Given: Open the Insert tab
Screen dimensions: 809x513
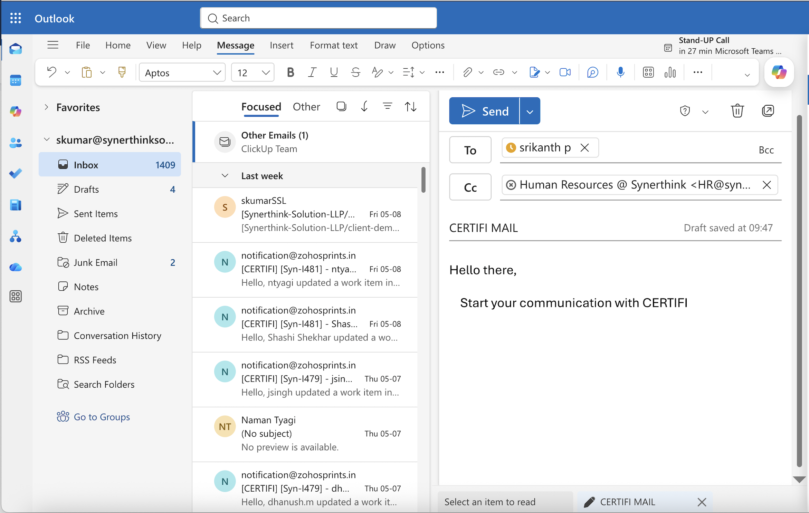Looking at the screenshot, I should coord(282,45).
